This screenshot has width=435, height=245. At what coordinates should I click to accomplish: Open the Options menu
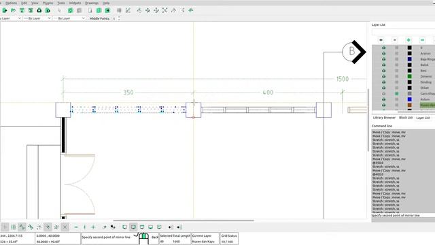click(x=11, y=3)
